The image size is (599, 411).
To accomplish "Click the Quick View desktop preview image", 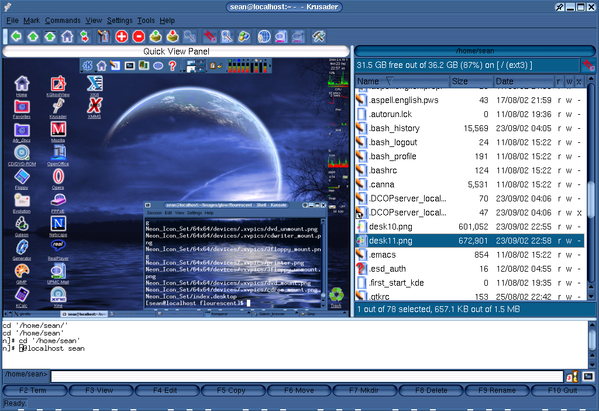I will pyautogui.click(x=176, y=187).
